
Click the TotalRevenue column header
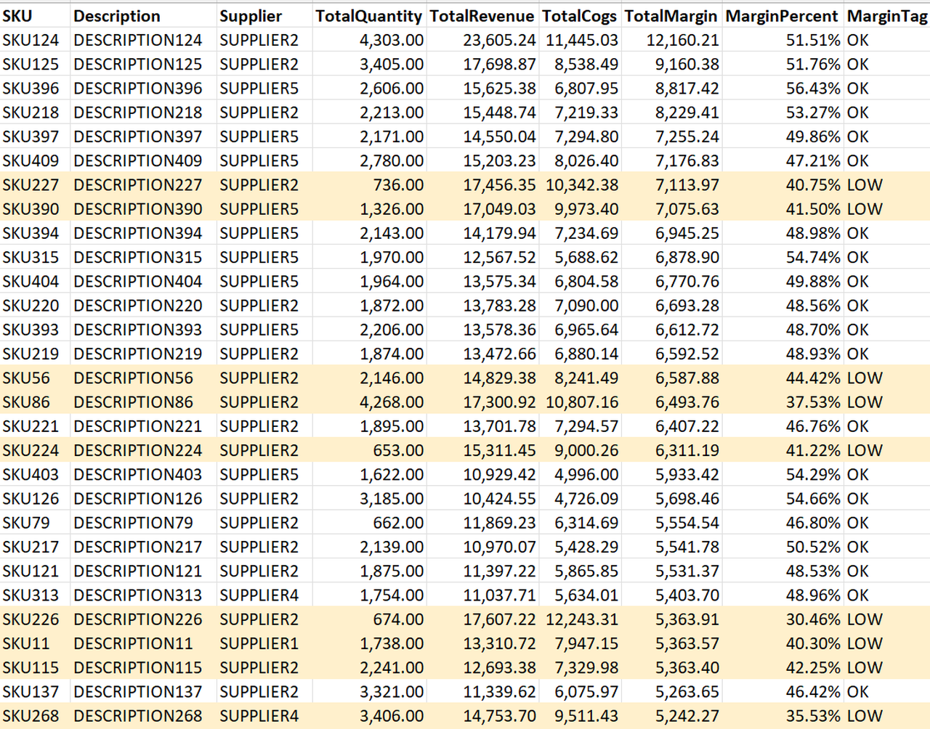(482, 15)
